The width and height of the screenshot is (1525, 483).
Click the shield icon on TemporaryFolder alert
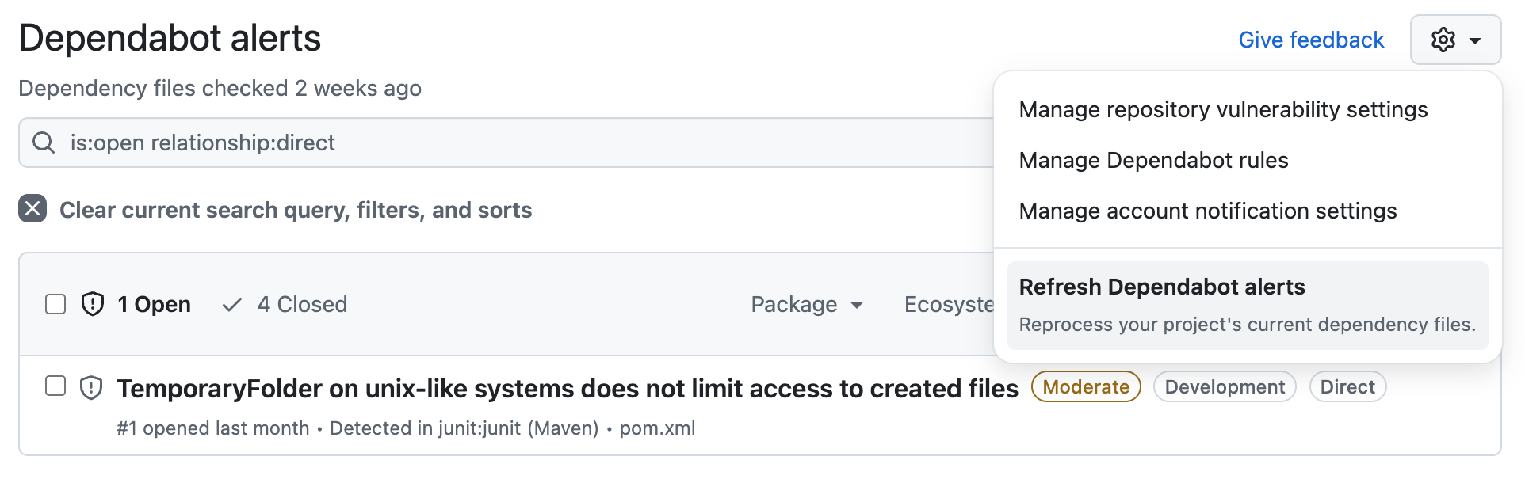[x=92, y=388]
